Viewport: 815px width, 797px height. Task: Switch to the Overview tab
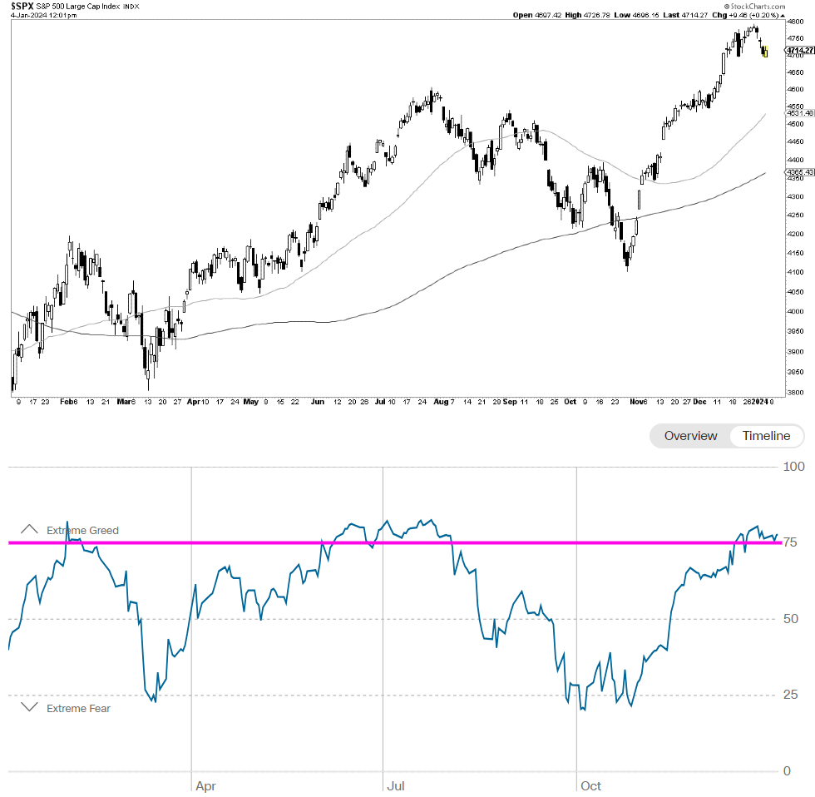[690, 436]
